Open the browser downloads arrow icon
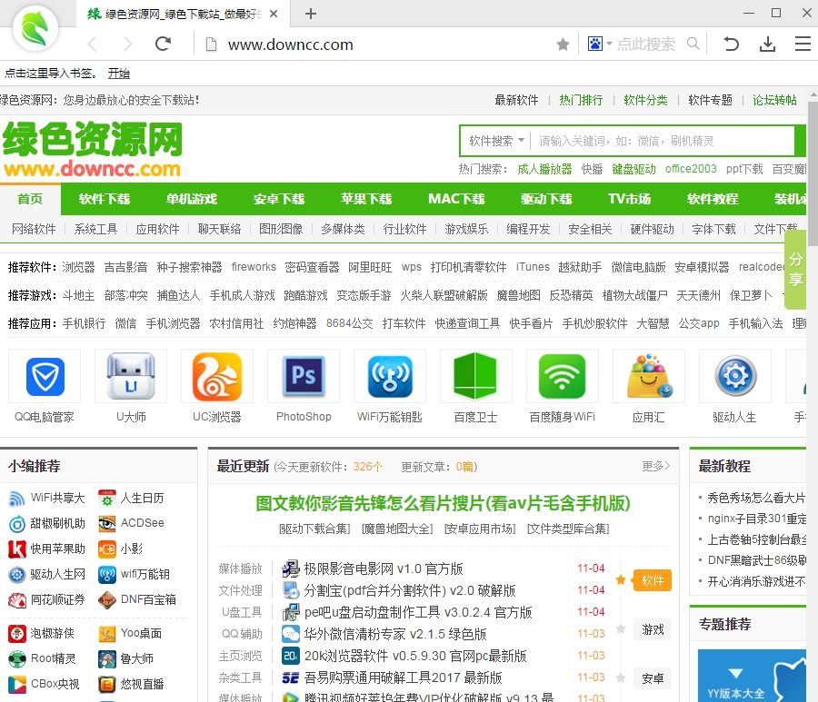The image size is (818, 702). pyautogui.click(x=767, y=44)
